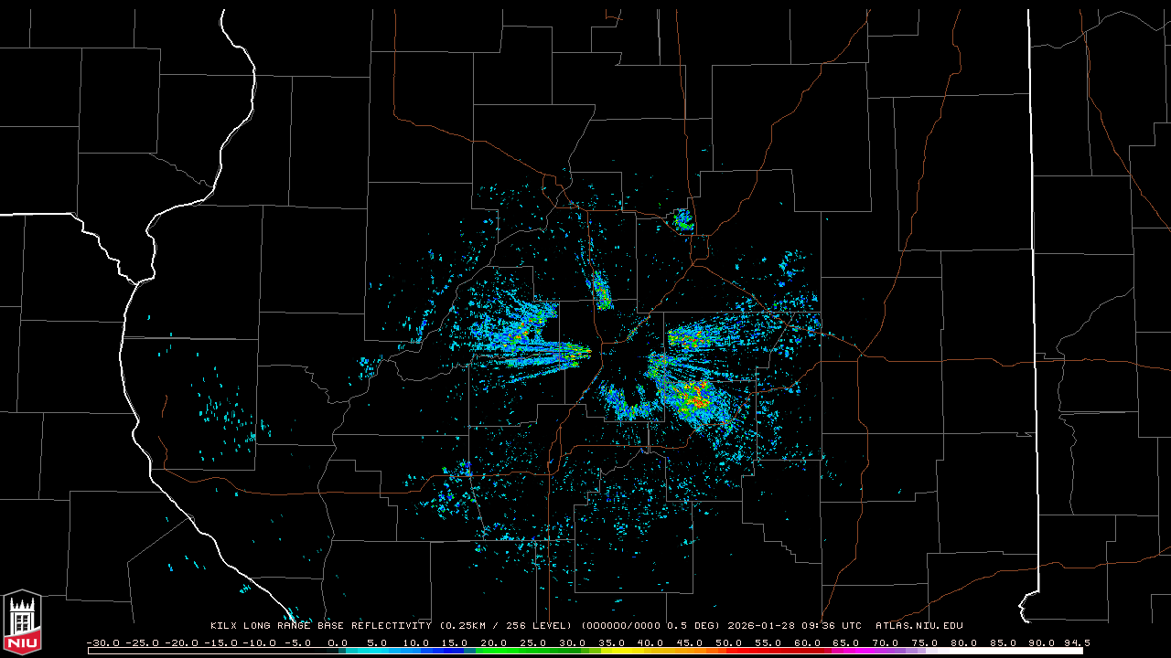Click the '50.0' scale label
Viewport: 1171px width, 658px height.
(730, 642)
